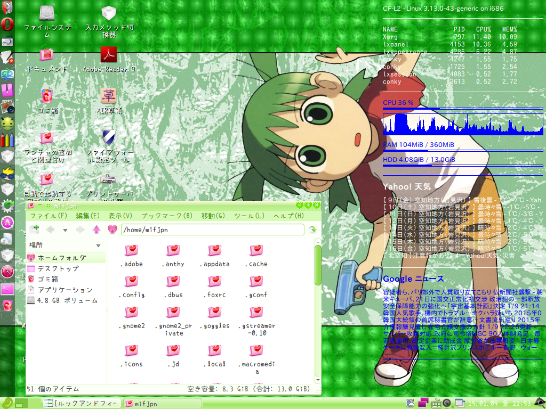Open the photo camera dock icon

(x=7, y=107)
